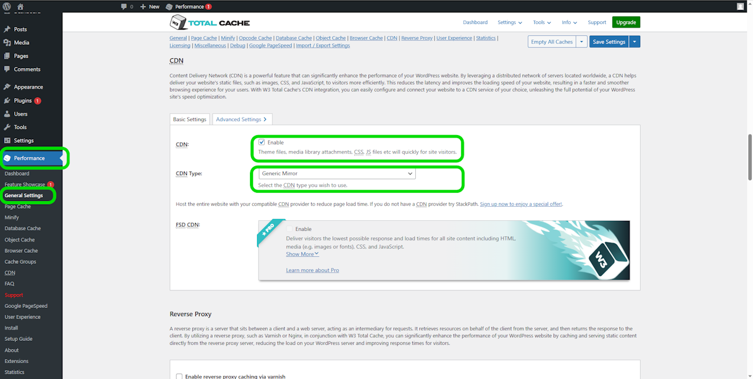This screenshot has height=379, width=753.
Task: Open Performance cube menu in admin bar
Action: 188,6
